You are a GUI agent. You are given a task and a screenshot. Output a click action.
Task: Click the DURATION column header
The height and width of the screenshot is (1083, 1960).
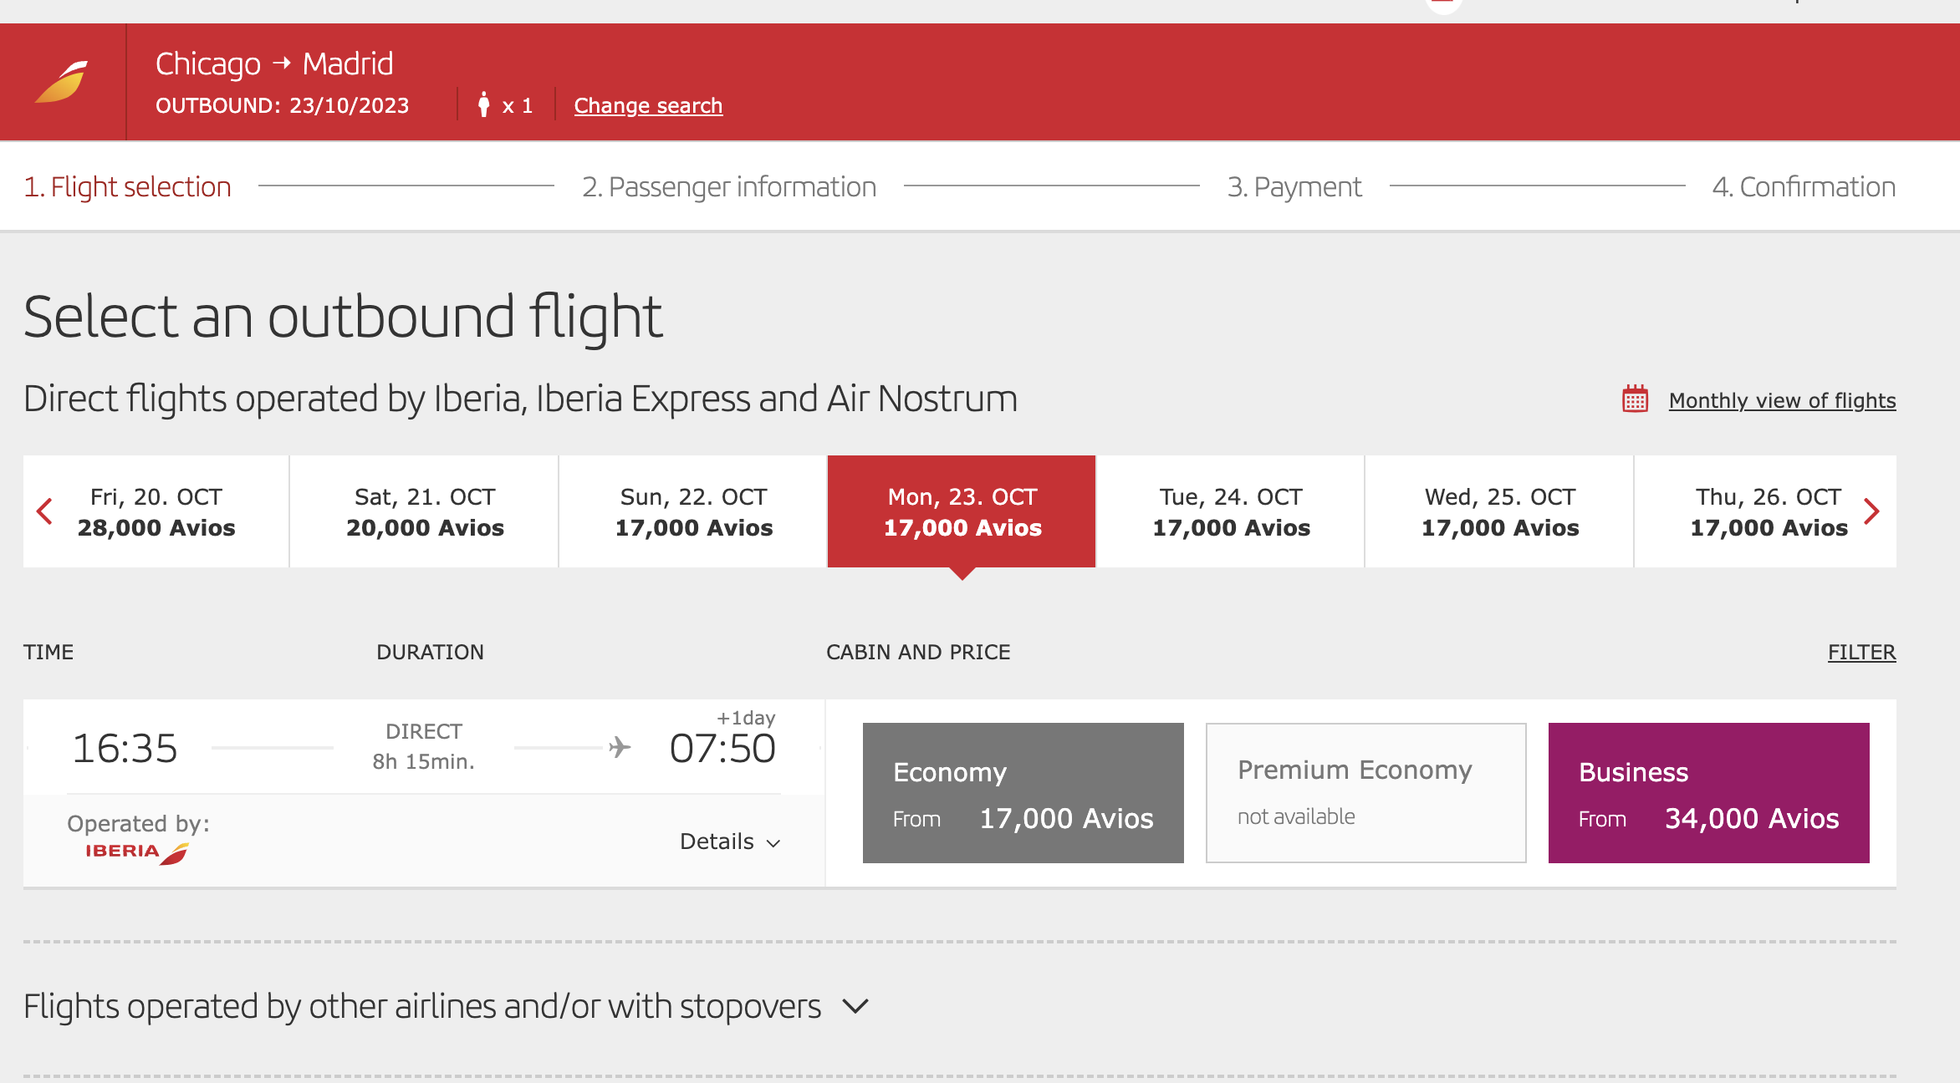click(430, 653)
